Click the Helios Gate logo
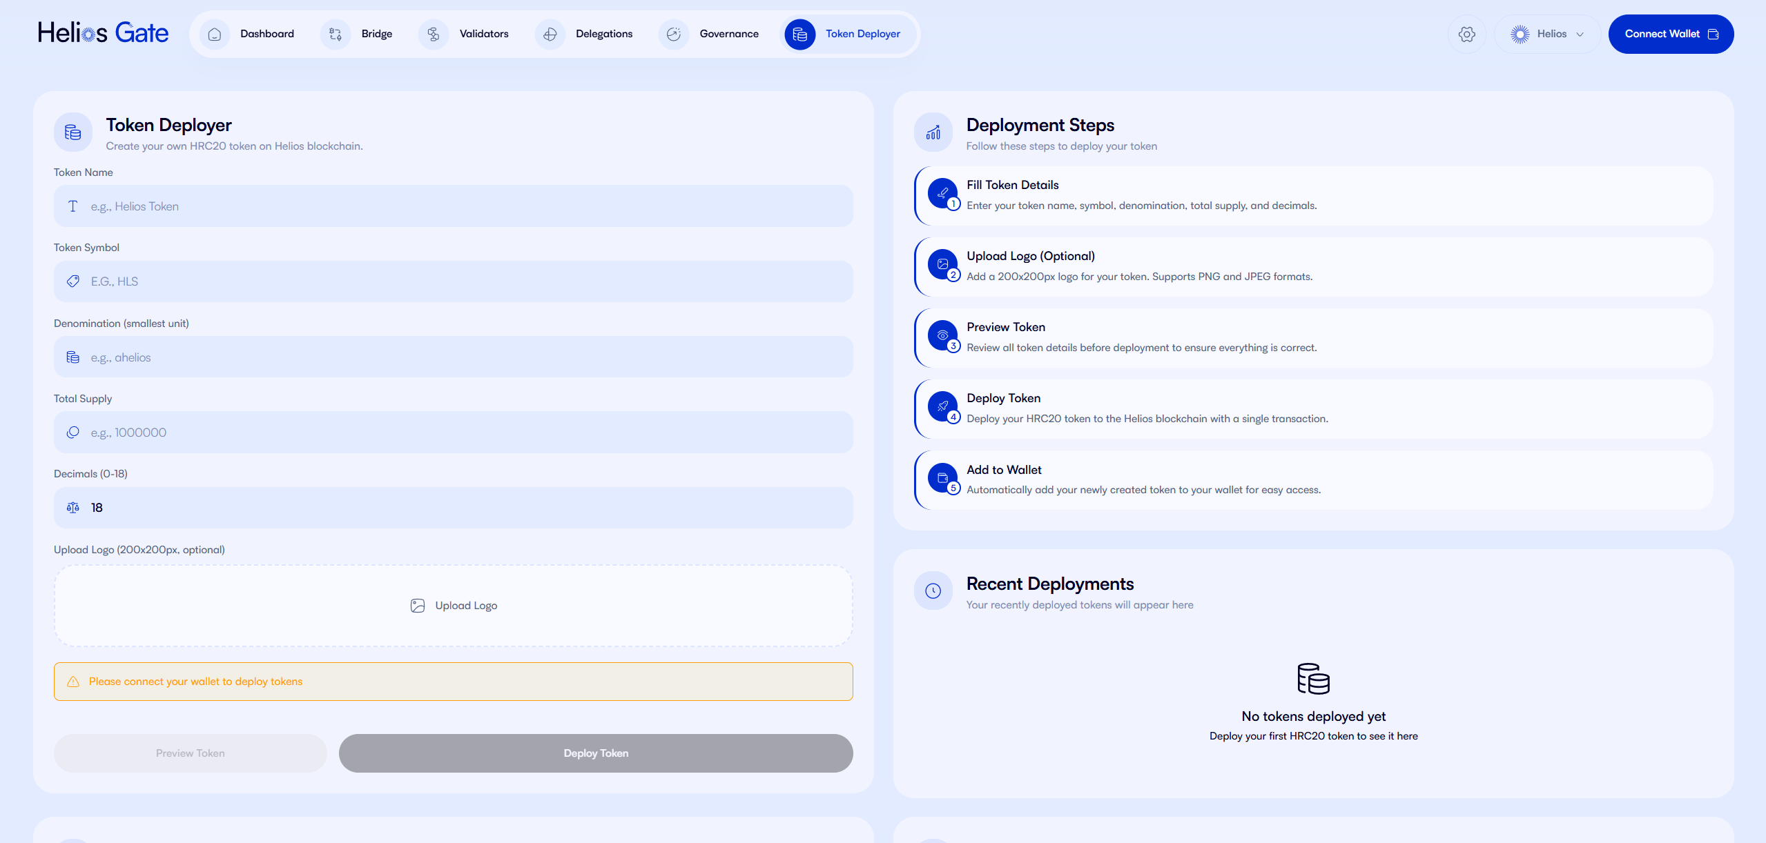 click(x=103, y=32)
